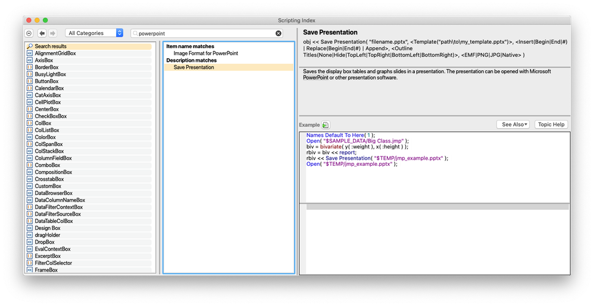Screen dimensions: 594x306
Task: Click the icon beside ColBox
Action: [x=30, y=124]
